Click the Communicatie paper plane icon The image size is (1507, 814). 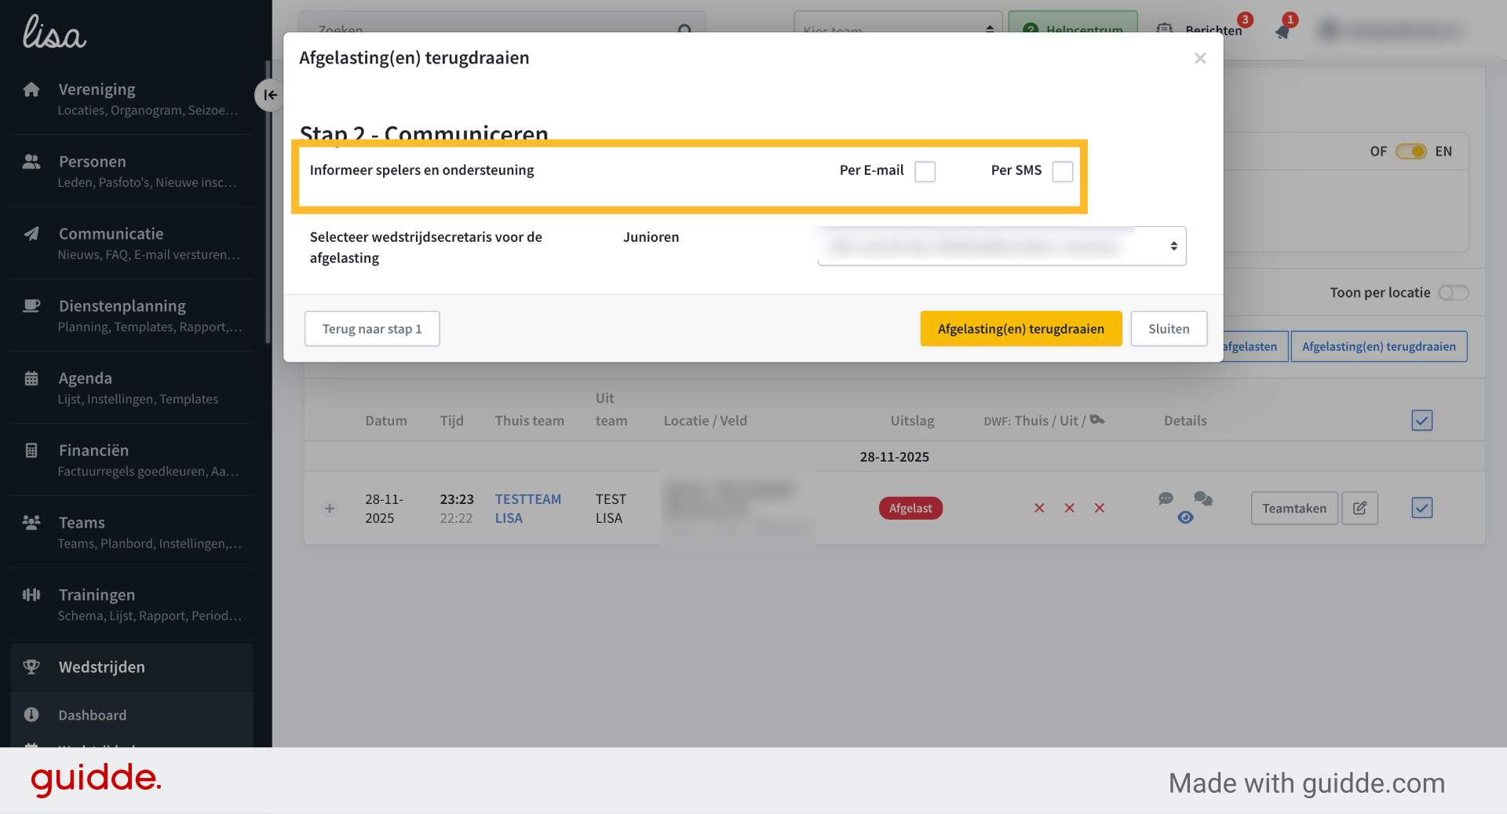pyautogui.click(x=31, y=234)
